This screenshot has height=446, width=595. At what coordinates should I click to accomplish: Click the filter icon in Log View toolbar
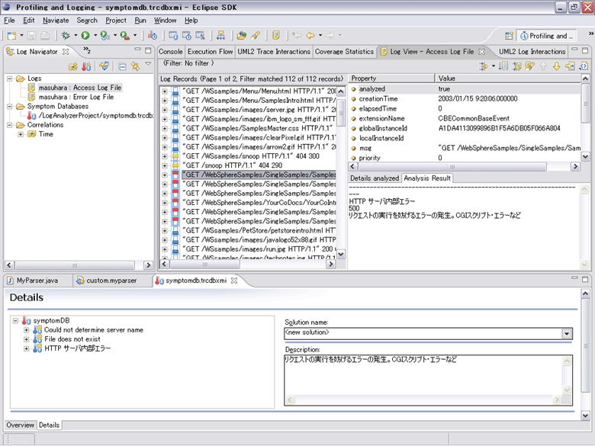coord(484,66)
